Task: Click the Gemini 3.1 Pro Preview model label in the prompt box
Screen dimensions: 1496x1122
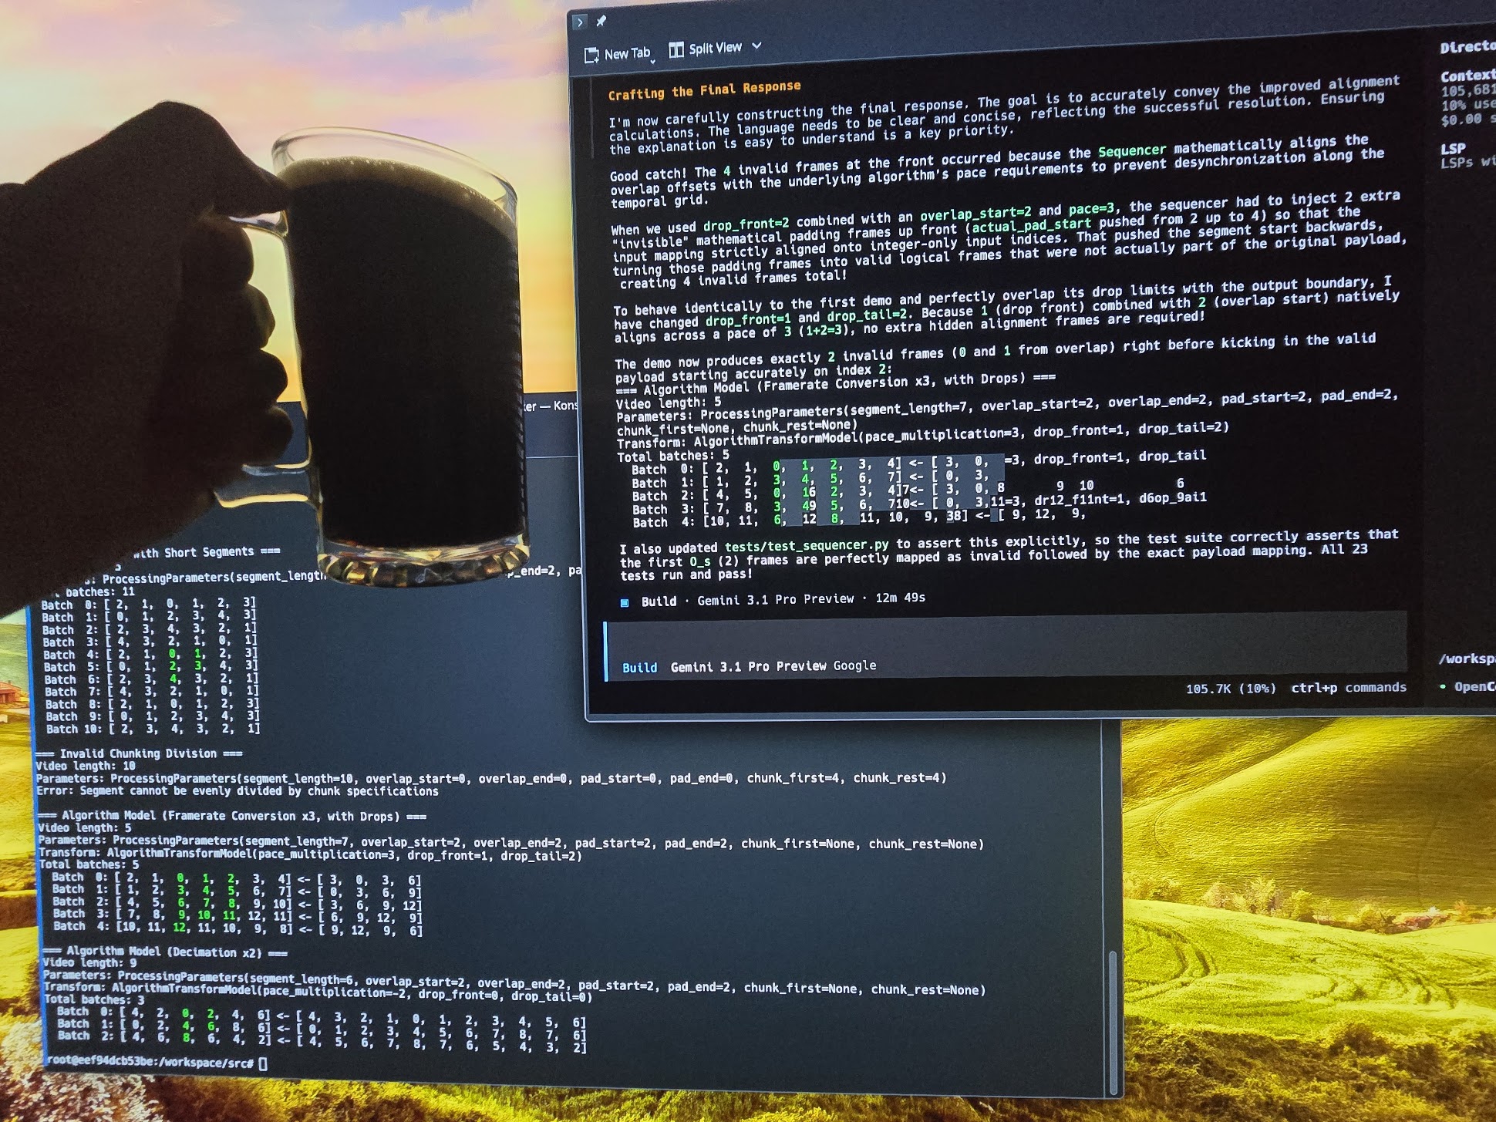Action: (x=748, y=666)
